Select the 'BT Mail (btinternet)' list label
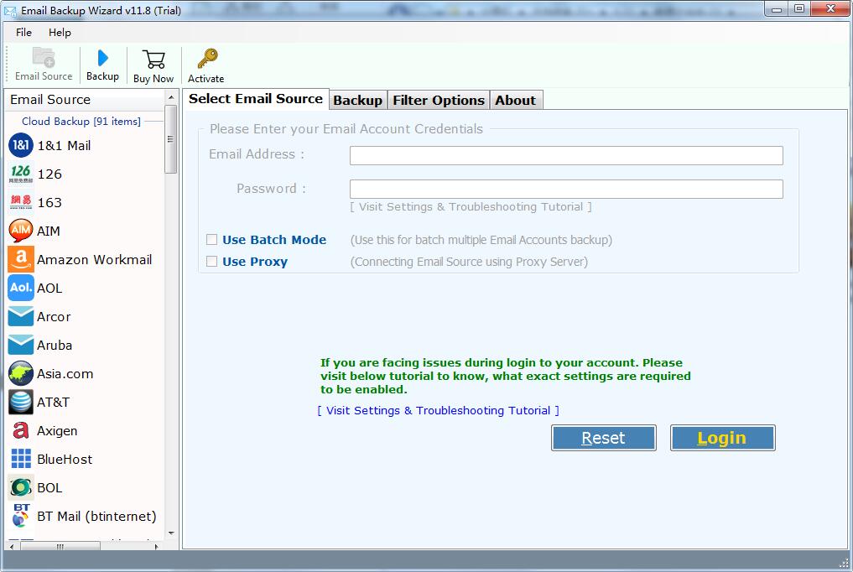853x572 pixels. (x=96, y=516)
